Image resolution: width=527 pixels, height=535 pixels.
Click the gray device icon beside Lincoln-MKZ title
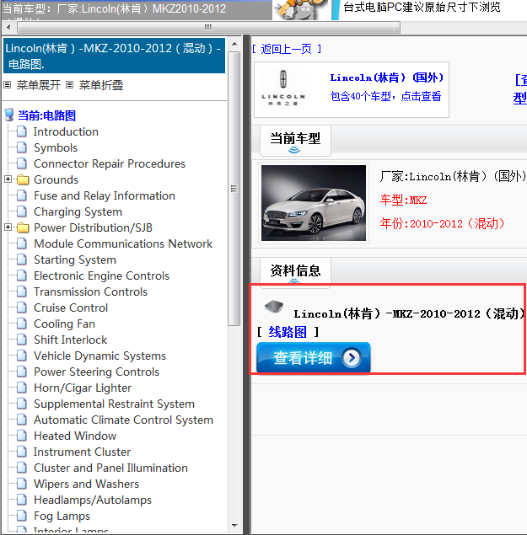point(274,306)
